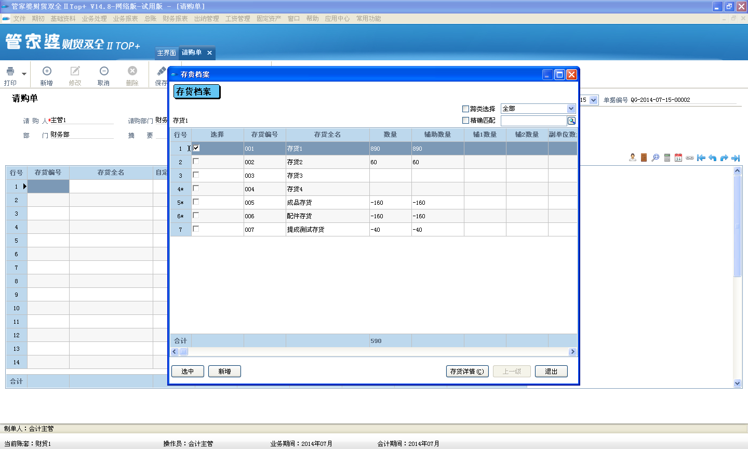Click the 存货详情 button
Screen dimensions: 748x449
(467, 372)
